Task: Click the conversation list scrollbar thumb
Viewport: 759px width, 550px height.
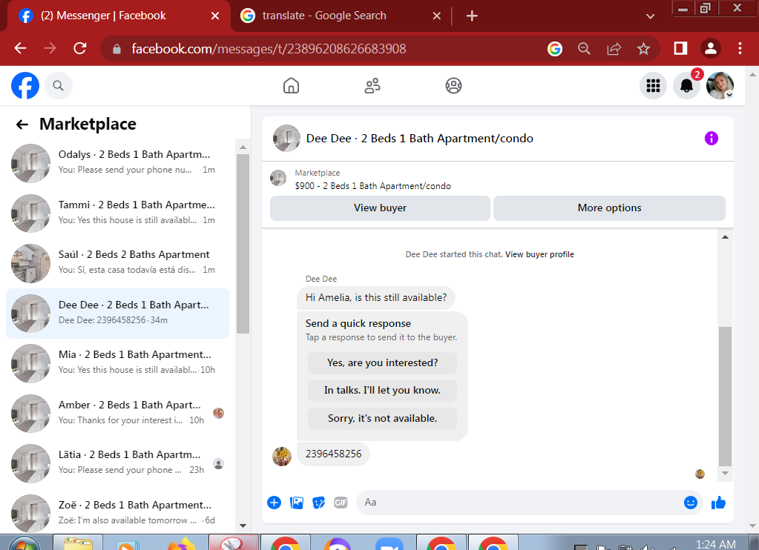Action: click(243, 244)
